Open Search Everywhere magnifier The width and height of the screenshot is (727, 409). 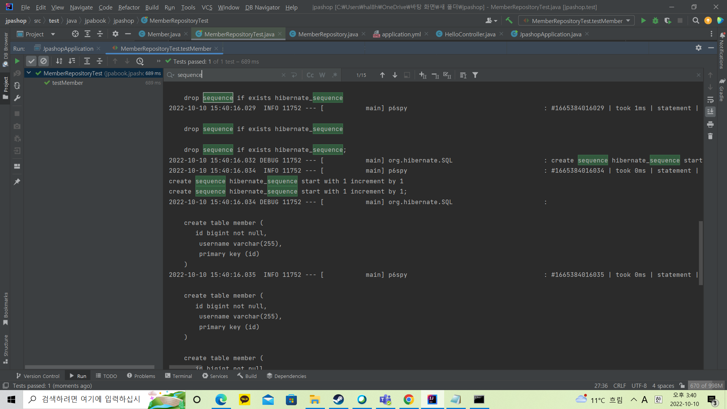[x=696, y=21]
